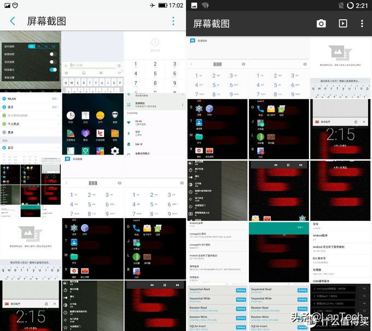This screenshot has width=372, height=331.
Task: Open the red logo screenshot without playback controls
Action: point(340,191)
